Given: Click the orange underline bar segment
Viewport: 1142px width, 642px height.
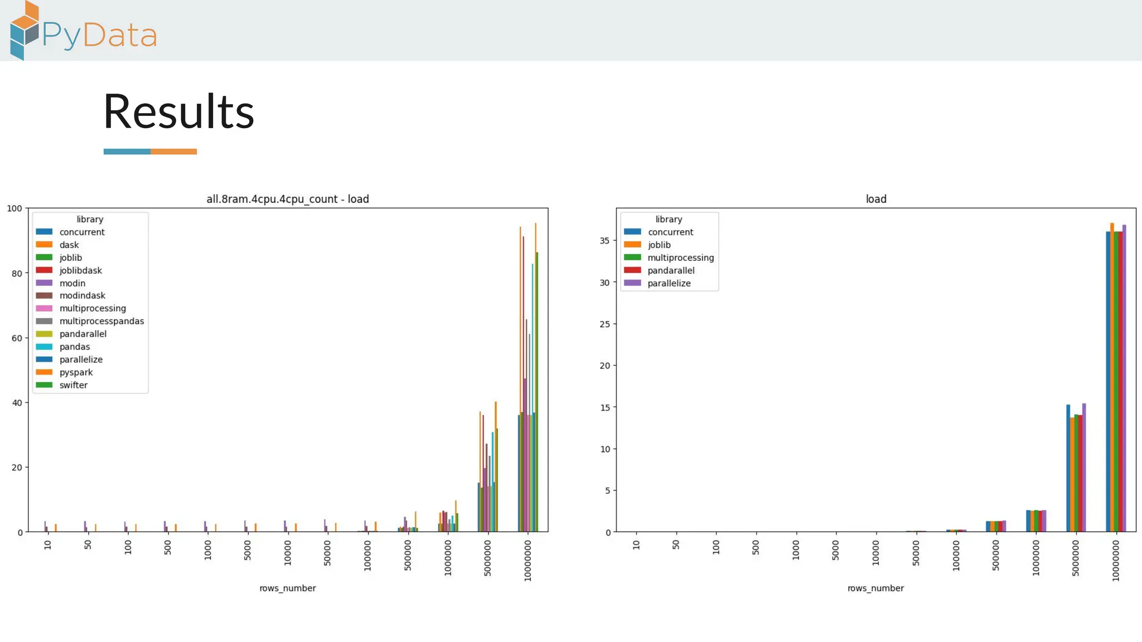Looking at the screenshot, I should click(x=173, y=152).
